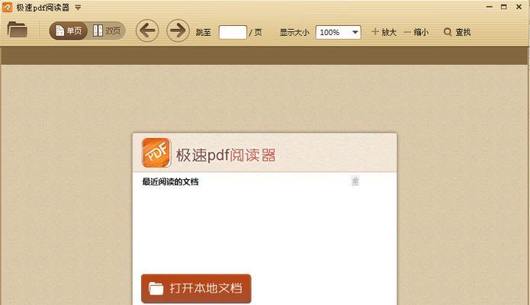
Task: Go to previous page with left arrow
Action: point(147,30)
